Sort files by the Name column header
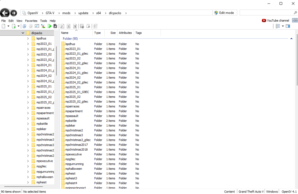Image resolution: width=298 pixels, height=194 pixels. pyautogui.click(x=65, y=33)
